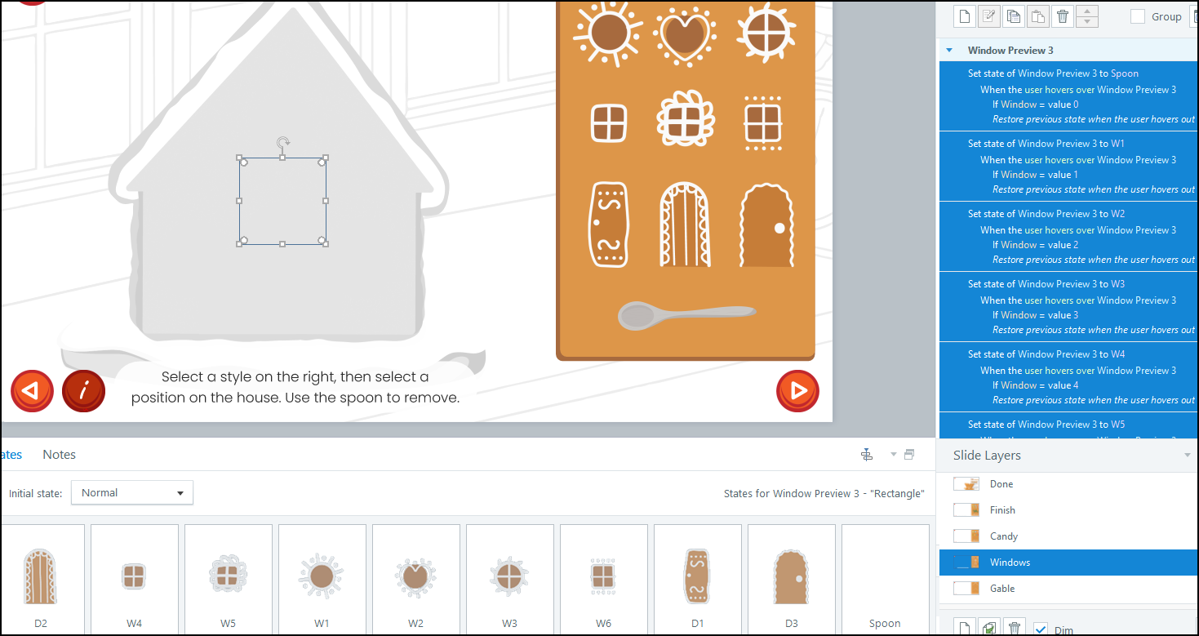Click the new trigger icon

point(965,16)
